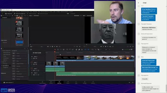Toggle the position lock icon
Screen dimensions: 167x93
click(x=82, y=50)
